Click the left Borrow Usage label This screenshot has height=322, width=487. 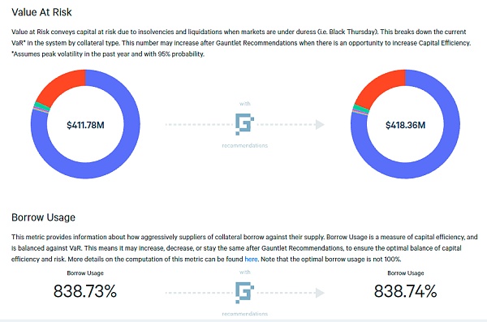pos(85,273)
